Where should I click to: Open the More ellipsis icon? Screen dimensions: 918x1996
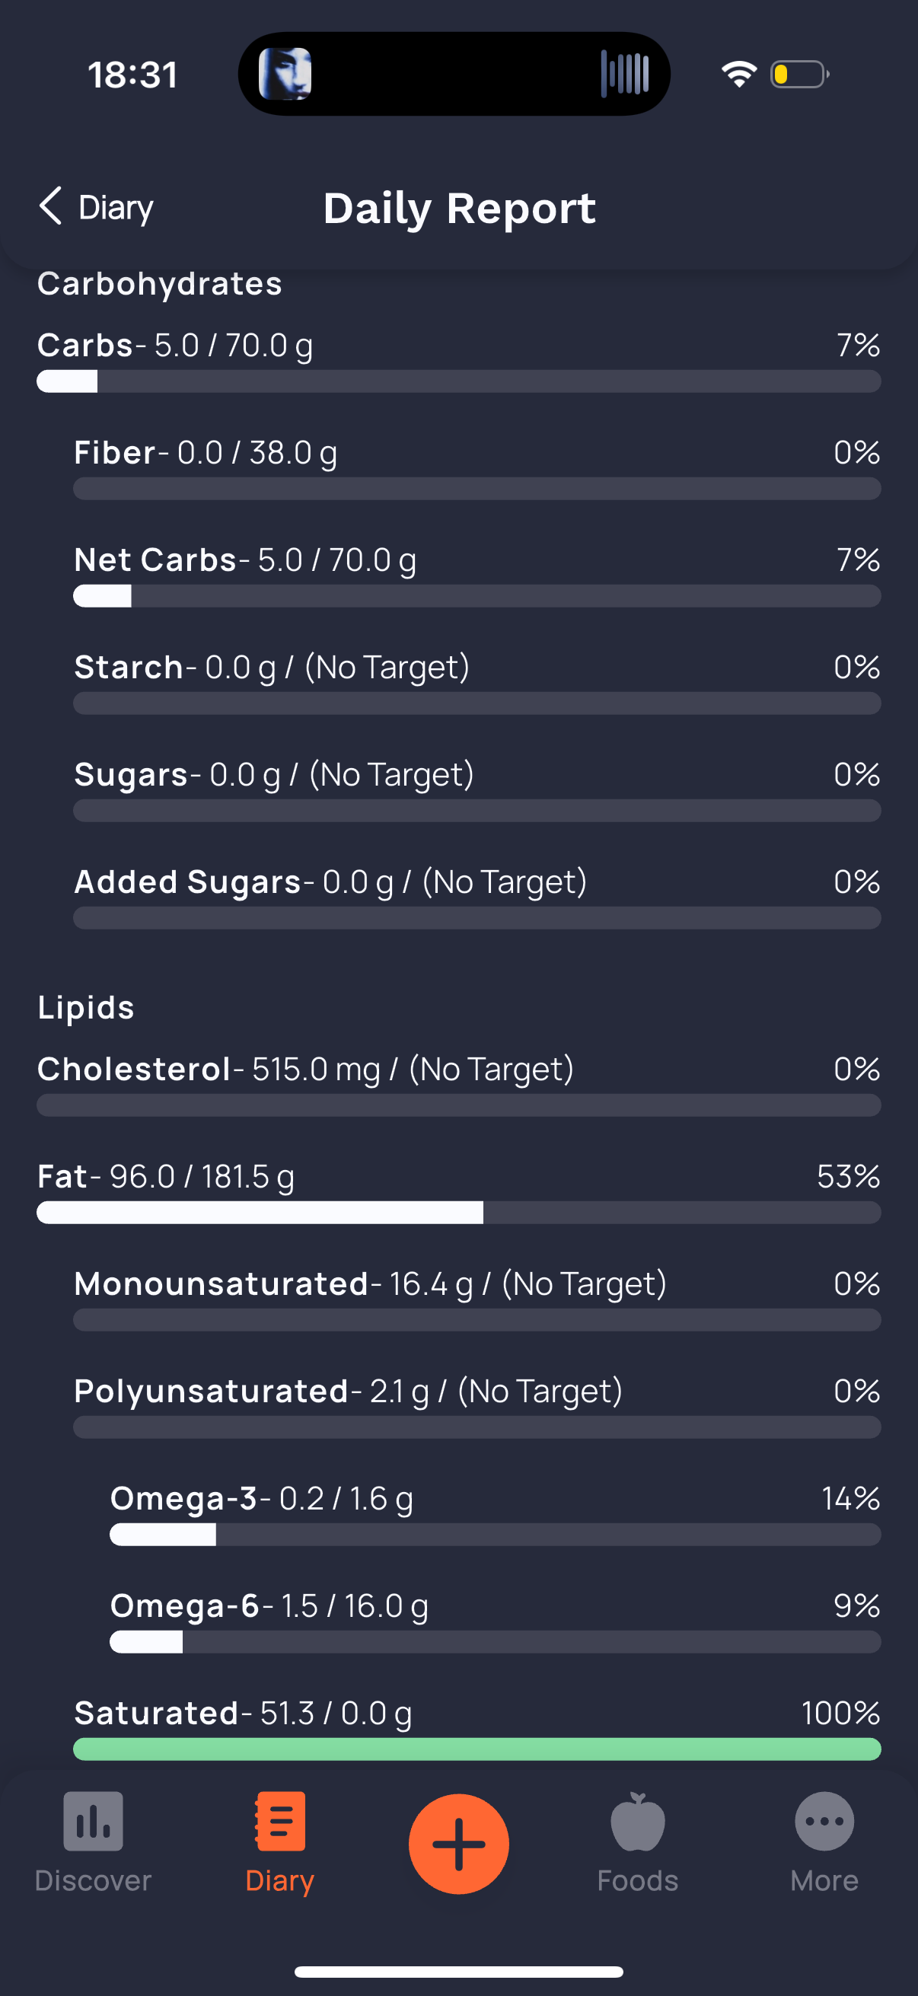(824, 1821)
